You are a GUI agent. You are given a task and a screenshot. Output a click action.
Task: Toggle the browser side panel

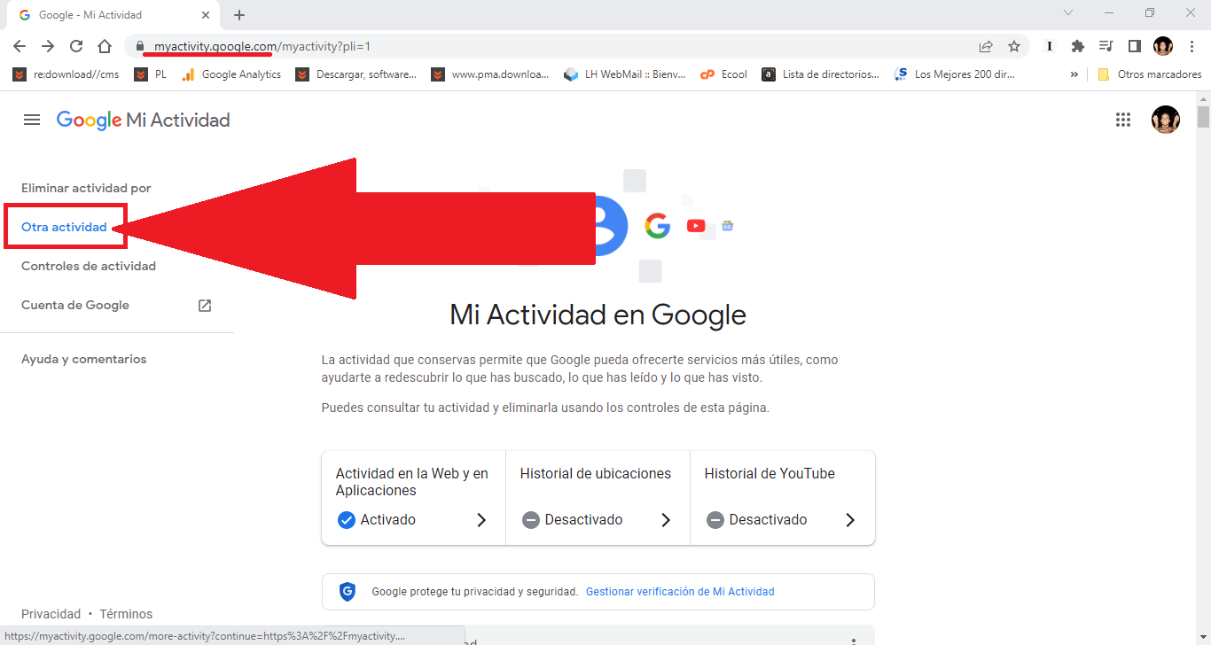(x=1135, y=46)
